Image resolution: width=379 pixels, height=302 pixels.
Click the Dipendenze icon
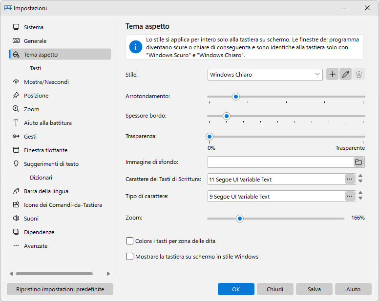(x=16, y=232)
